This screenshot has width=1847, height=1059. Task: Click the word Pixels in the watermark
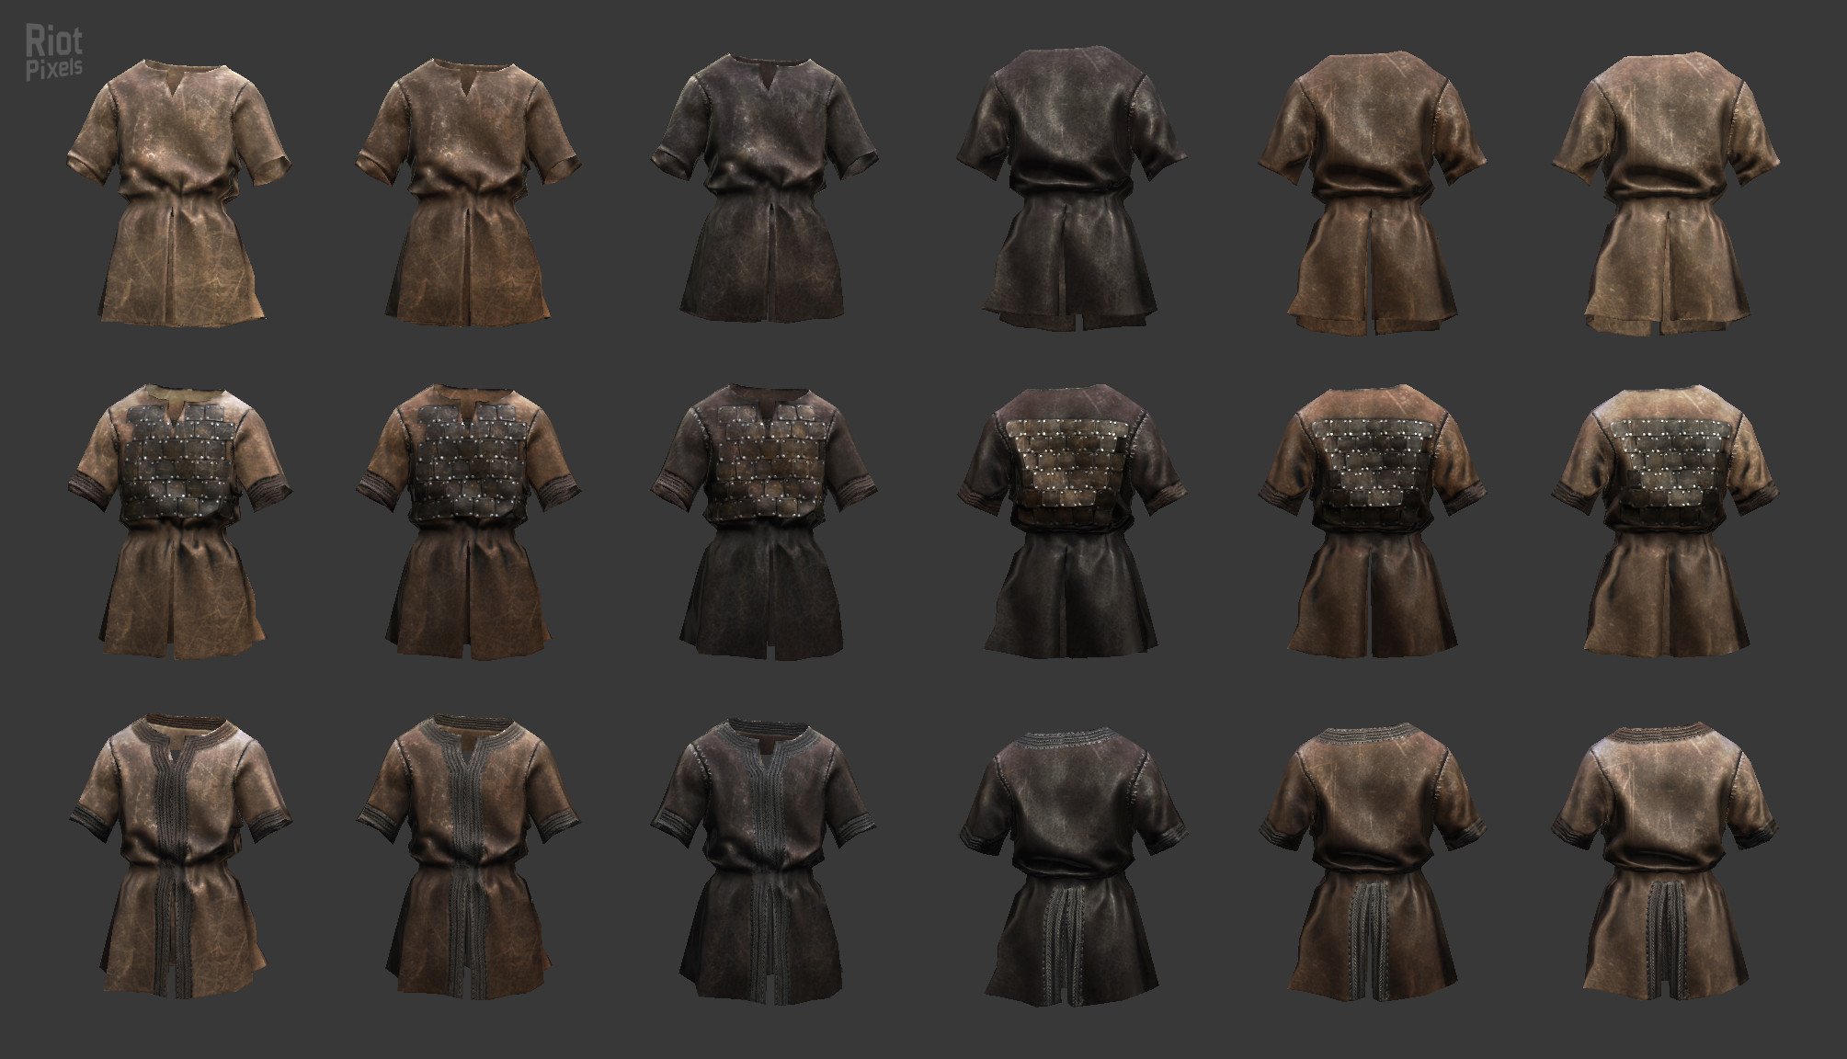53,69
